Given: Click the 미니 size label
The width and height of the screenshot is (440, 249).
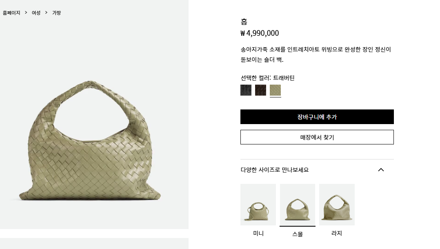Looking at the screenshot, I should tap(258, 233).
